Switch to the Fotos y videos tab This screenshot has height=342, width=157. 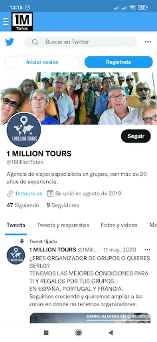[119, 225]
